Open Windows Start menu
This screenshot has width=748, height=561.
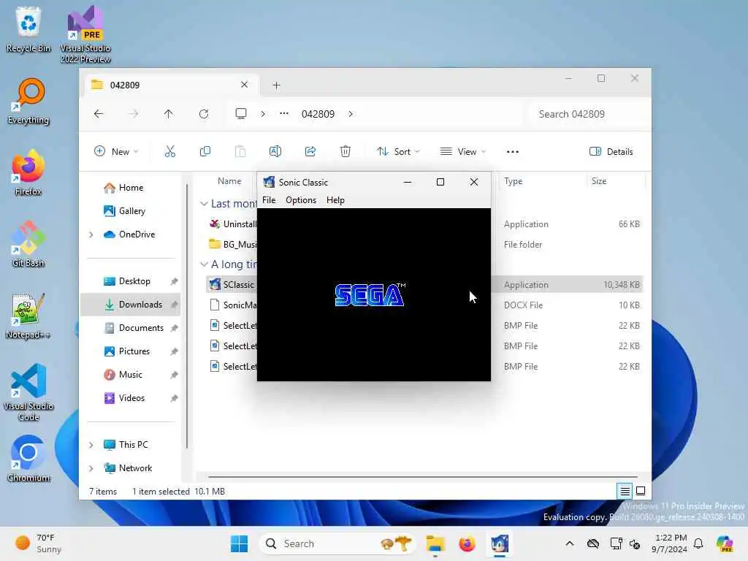(239, 543)
